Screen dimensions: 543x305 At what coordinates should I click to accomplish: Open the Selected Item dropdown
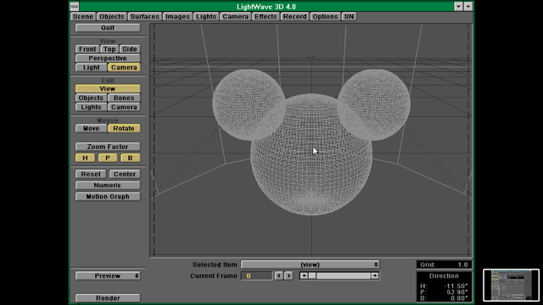(310, 264)
